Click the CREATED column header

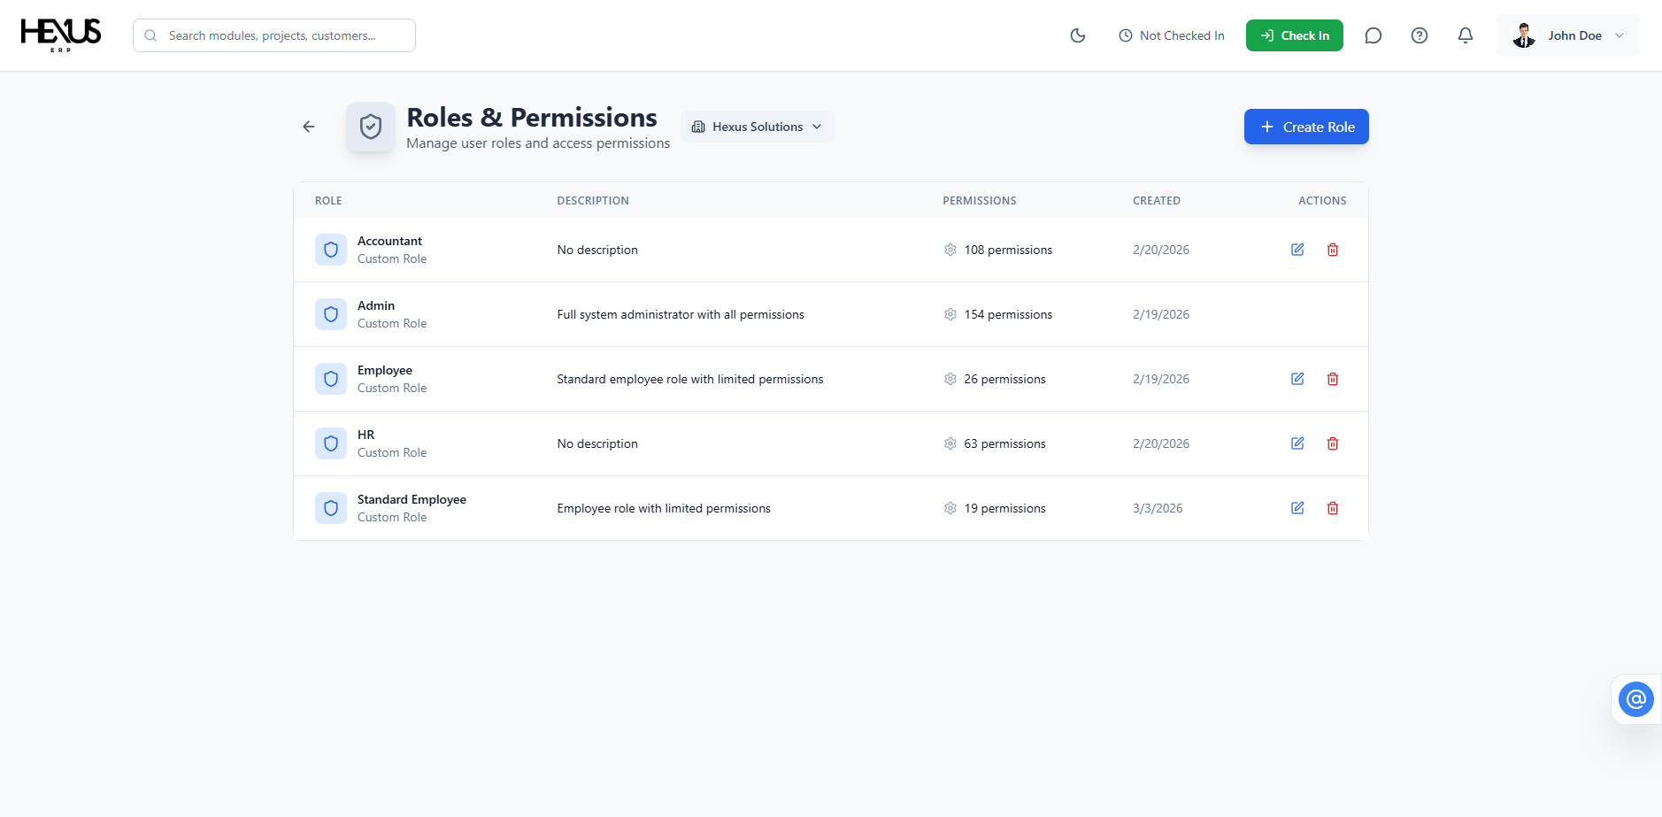click(1157, 201)
